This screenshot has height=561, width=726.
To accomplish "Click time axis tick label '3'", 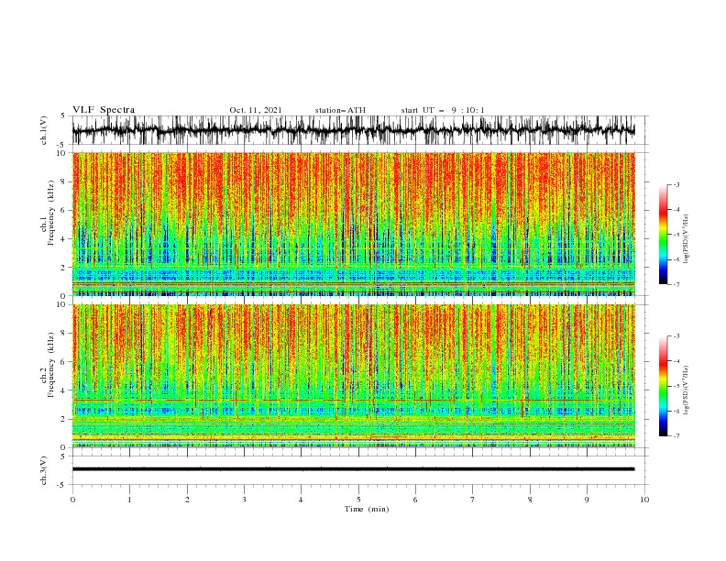I will click(x=244, y=500).
